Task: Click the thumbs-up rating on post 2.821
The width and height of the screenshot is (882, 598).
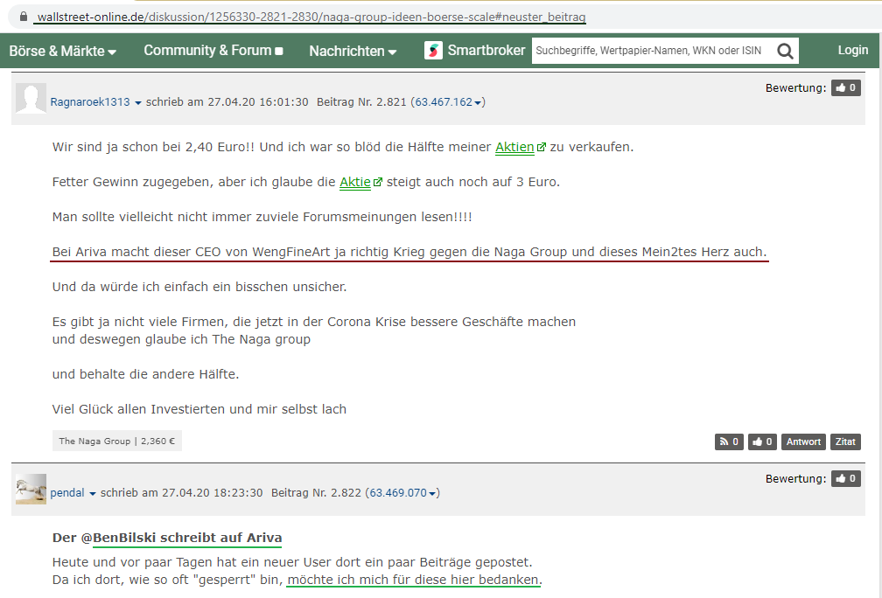Action: click(845, 87)
